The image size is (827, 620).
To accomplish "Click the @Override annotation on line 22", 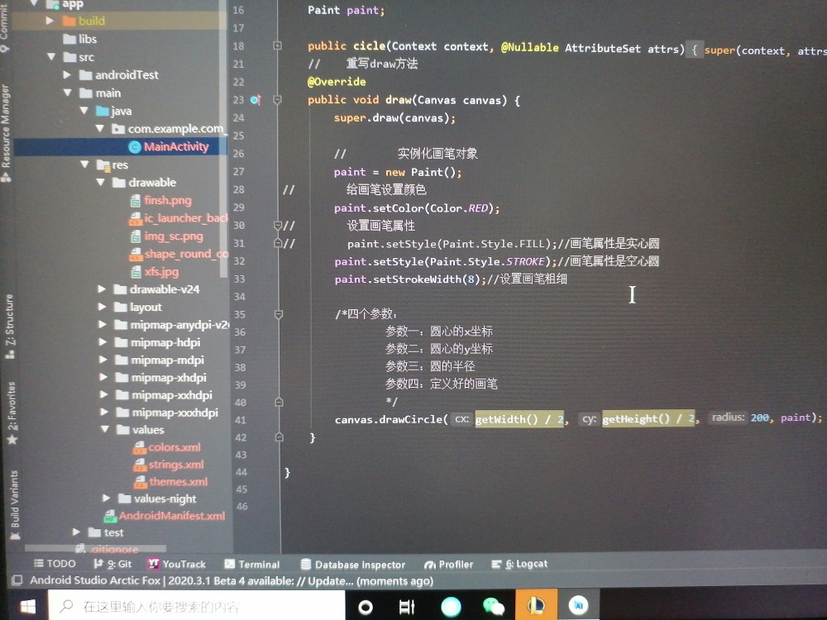I will (337, 82).
